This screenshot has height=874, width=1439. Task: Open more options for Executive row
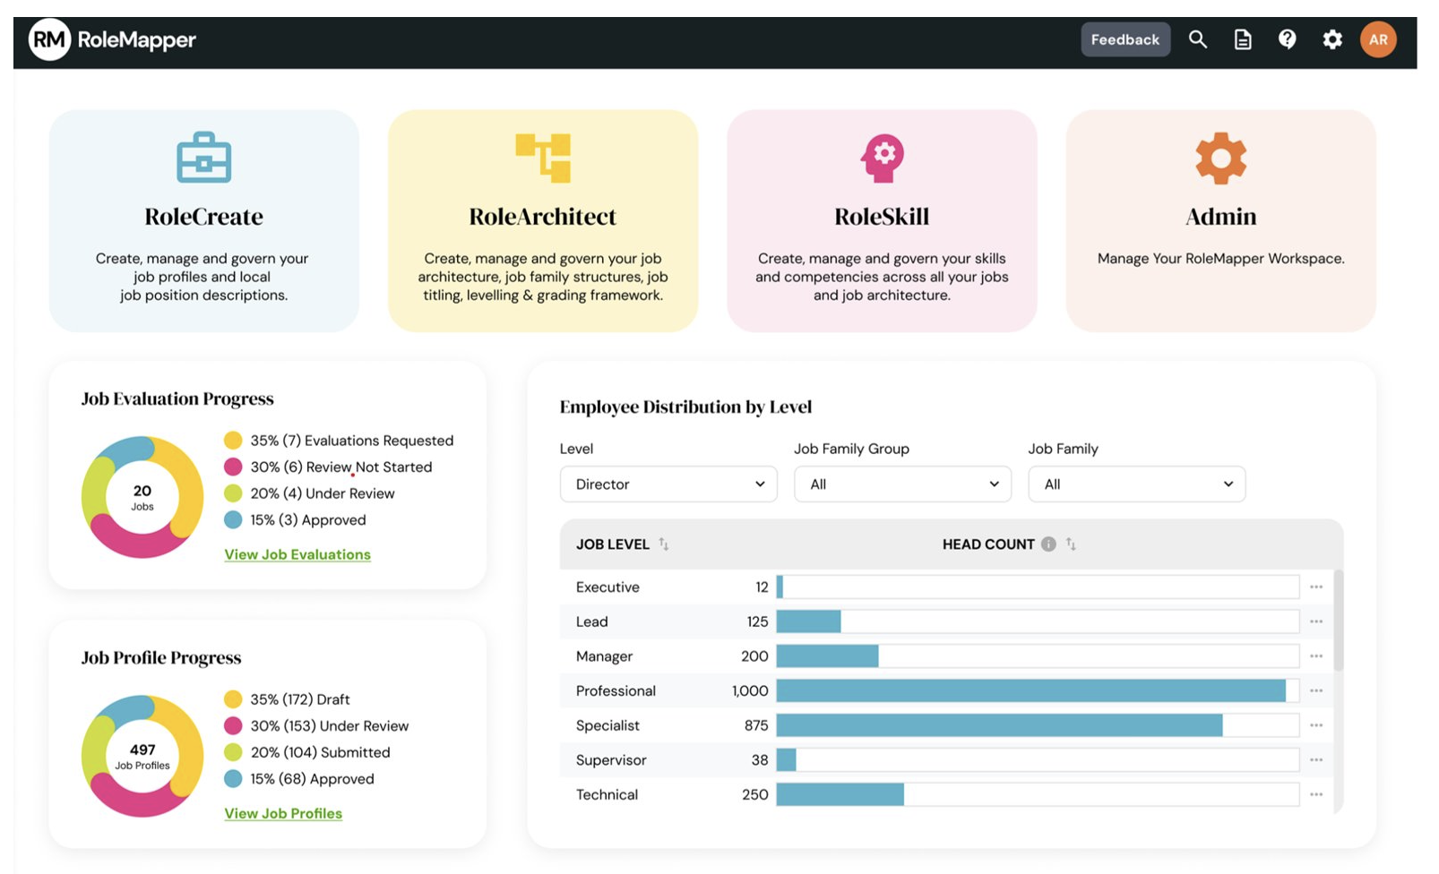[x=1315, y=587]
